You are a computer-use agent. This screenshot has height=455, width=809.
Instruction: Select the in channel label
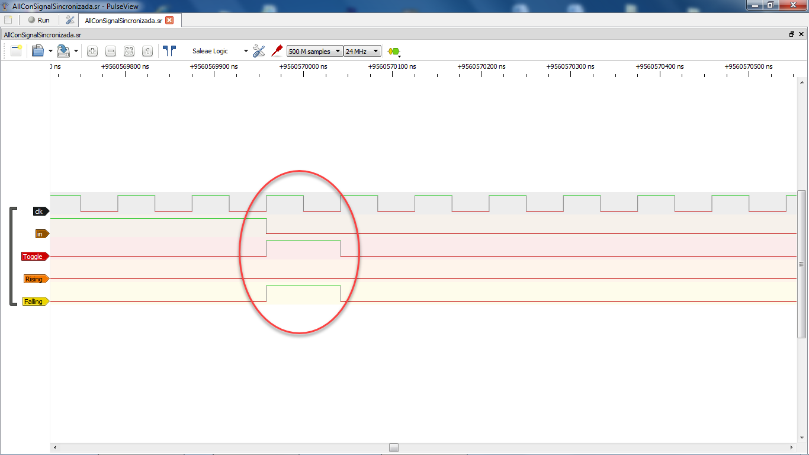(x=41, y=234)
